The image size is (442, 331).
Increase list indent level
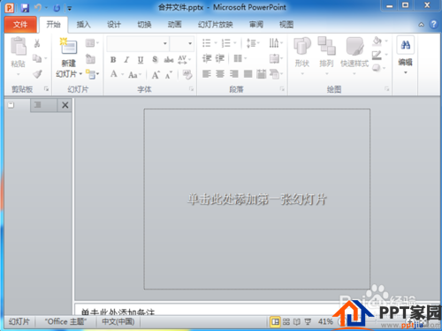[x=220, y=58]
